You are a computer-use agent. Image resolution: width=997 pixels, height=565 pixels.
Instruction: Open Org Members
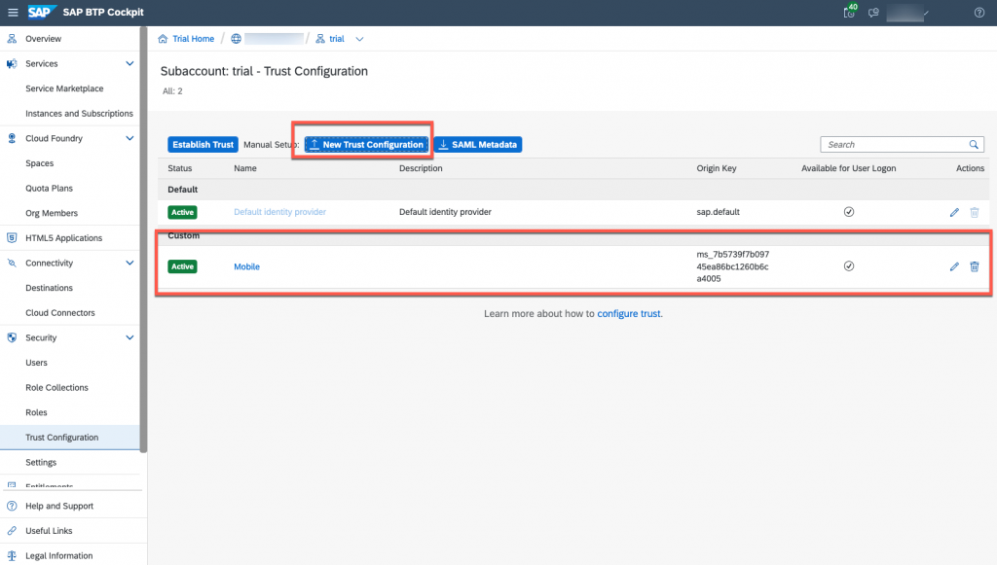pyautogui.click(x=52, y=213)
